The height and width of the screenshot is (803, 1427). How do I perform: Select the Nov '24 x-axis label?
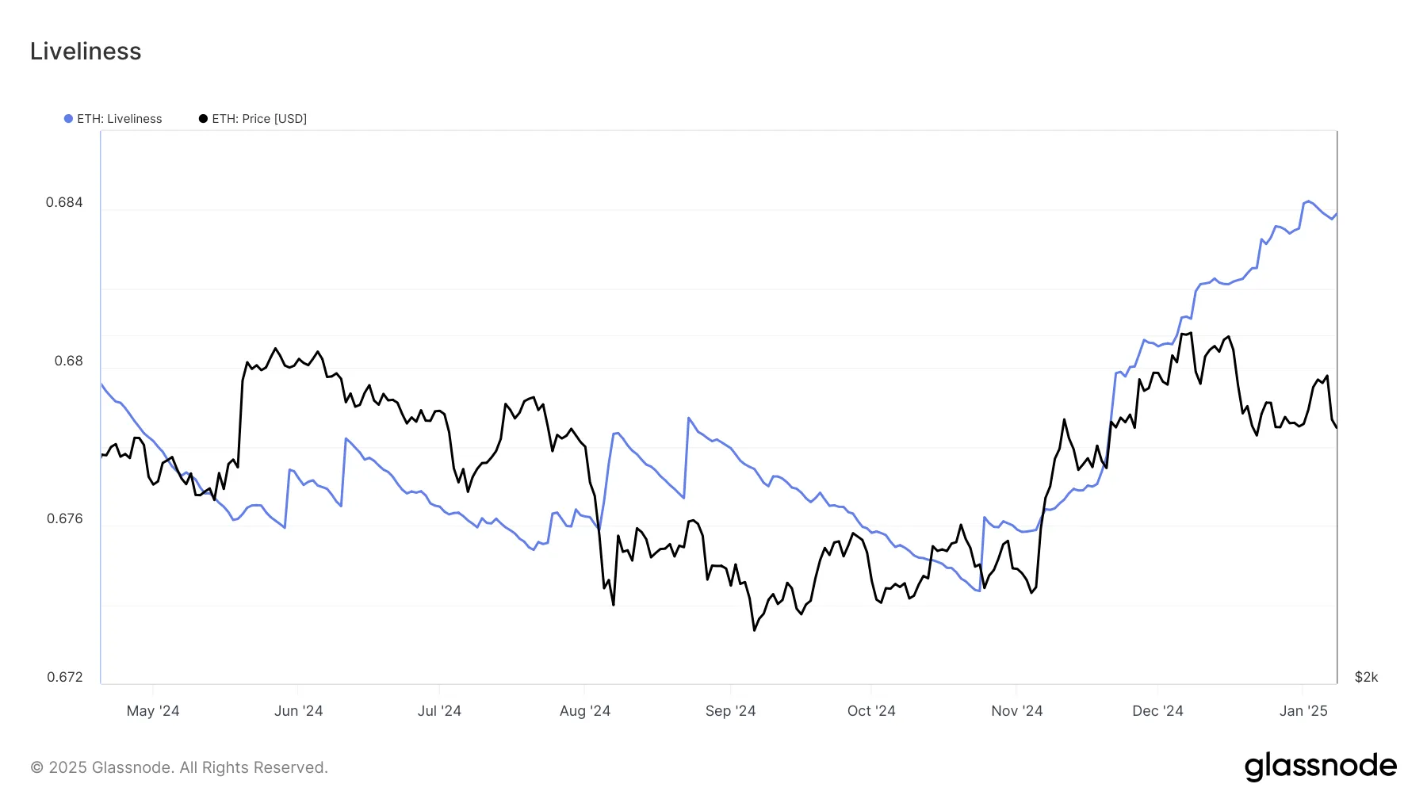(x=1016, y=711)
